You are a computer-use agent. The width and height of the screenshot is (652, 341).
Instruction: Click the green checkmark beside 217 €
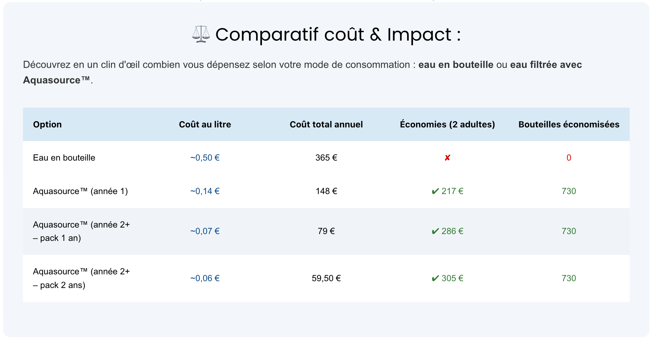pyautogui.click(x=435, y=191)
